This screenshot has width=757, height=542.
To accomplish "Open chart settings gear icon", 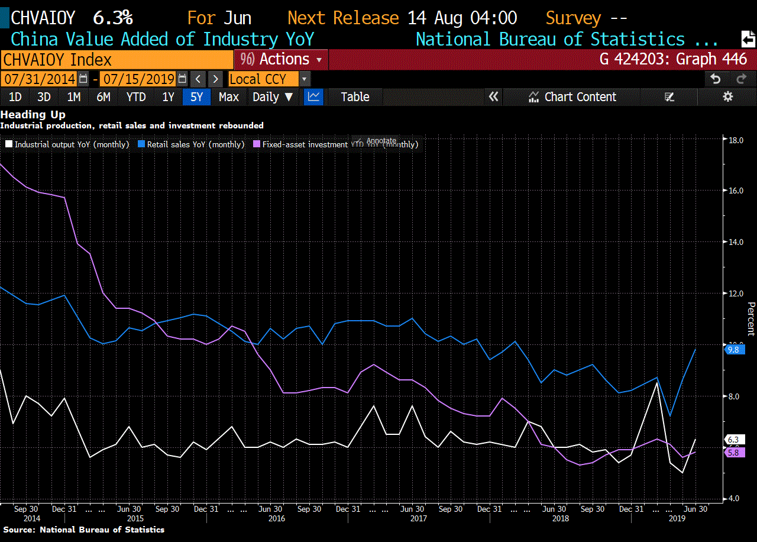I will pos(728,97).
